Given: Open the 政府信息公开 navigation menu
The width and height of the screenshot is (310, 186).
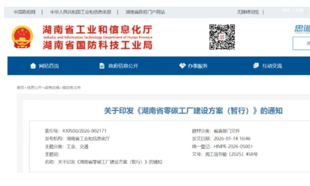Looking at the screenshot, I should [x=123, y=66].
